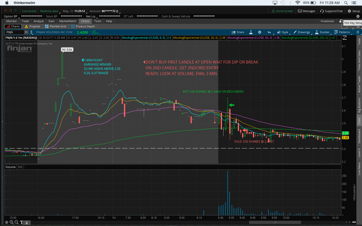Click the list menu icon in chart toolbar
The image size is (362, 226).
pos(358,32)
